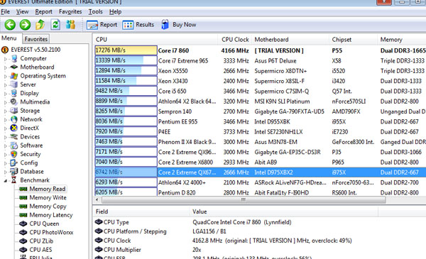Image resolution: width=426 pixels, height=259 pixels.
Task: Expand the Display tree node
Action: point(6,94)
